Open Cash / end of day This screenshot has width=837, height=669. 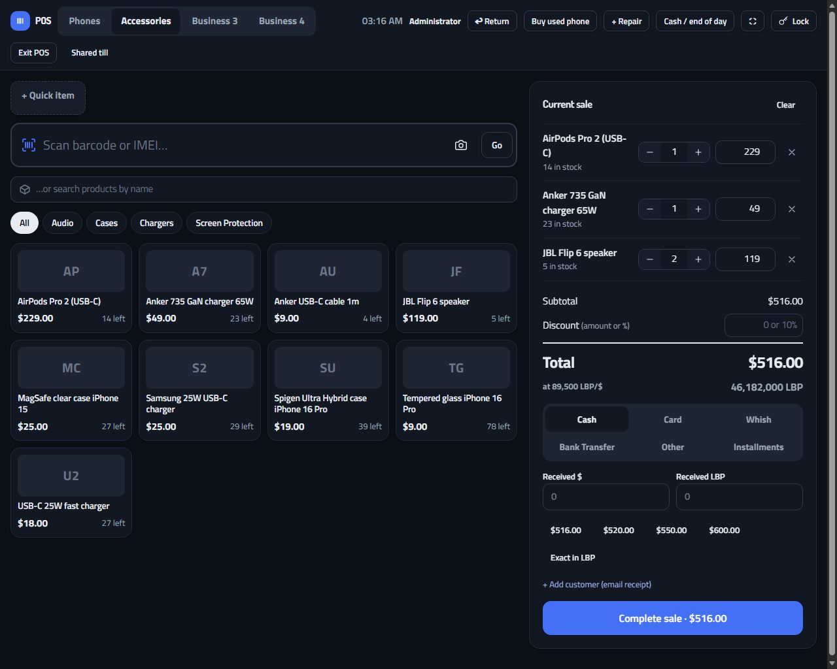tap(695, 21)
